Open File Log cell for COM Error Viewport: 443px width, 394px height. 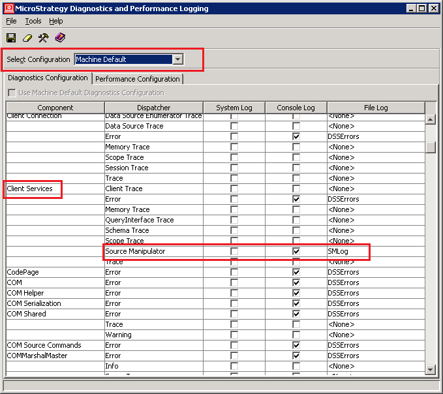click(x=375, y=282)
